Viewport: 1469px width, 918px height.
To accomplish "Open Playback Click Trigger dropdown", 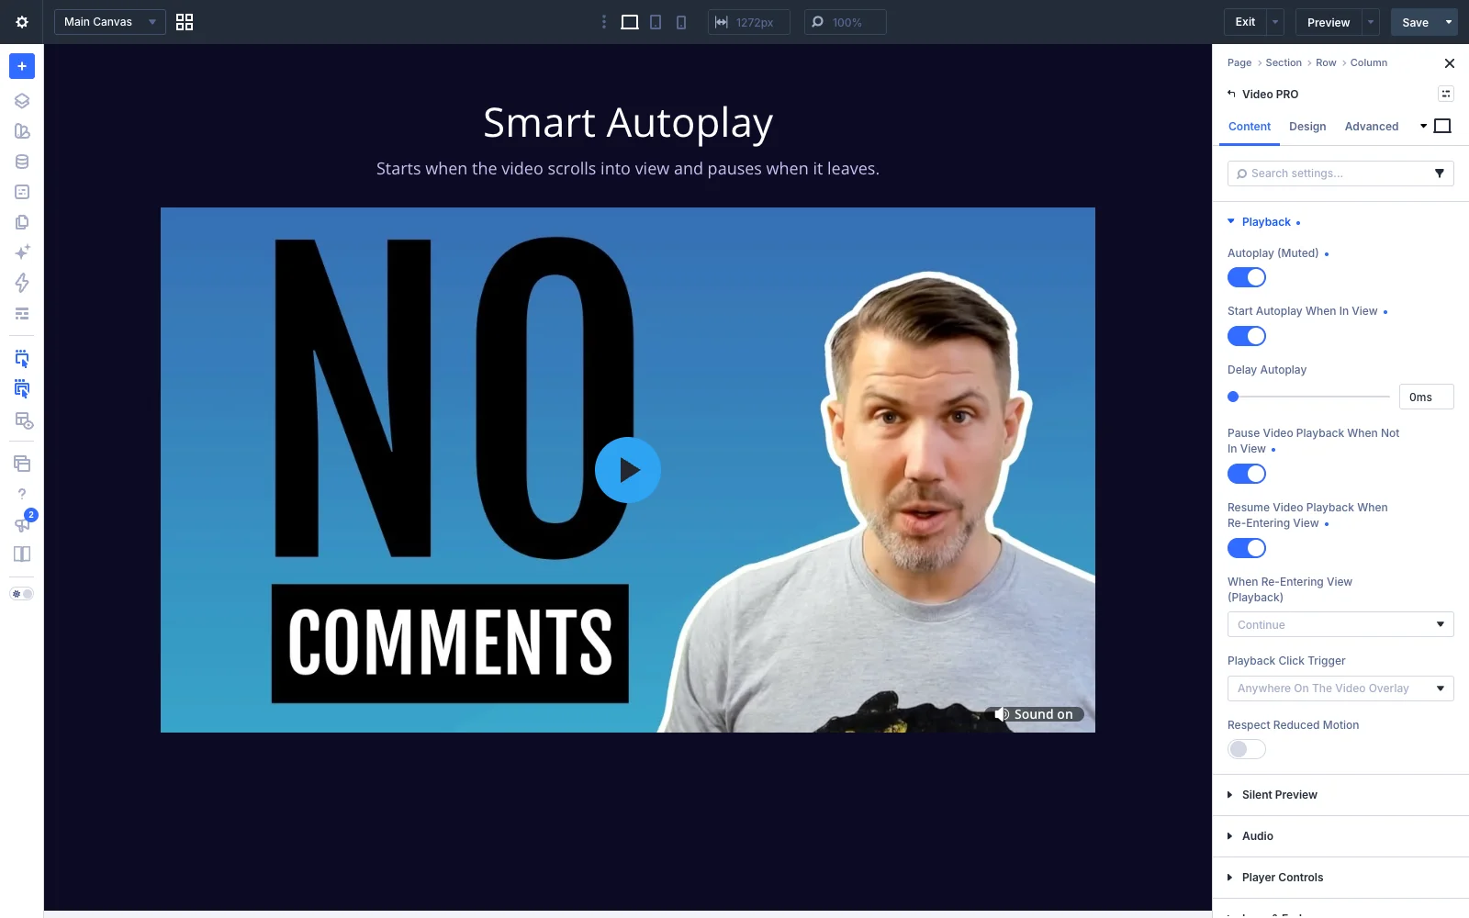I will click(1340, 688).
